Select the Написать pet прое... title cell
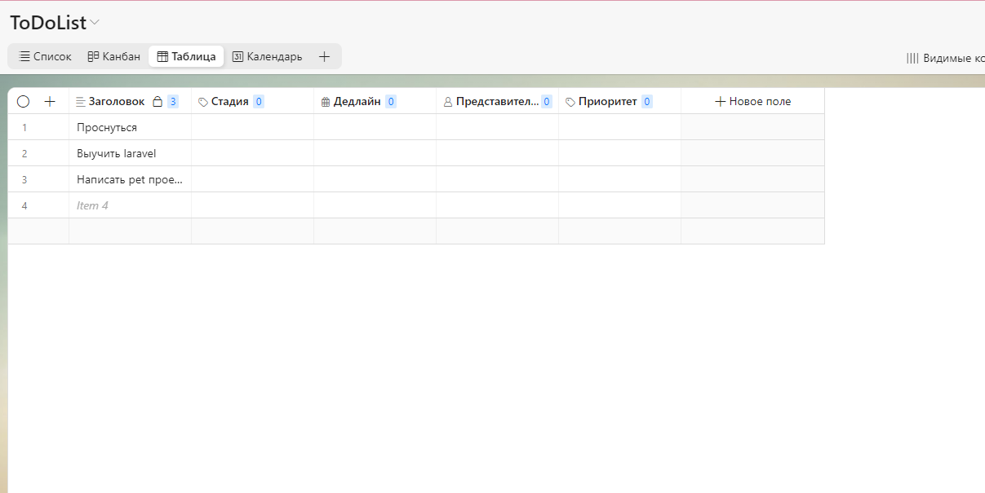 pyautogui.click(x=131, y=179)
